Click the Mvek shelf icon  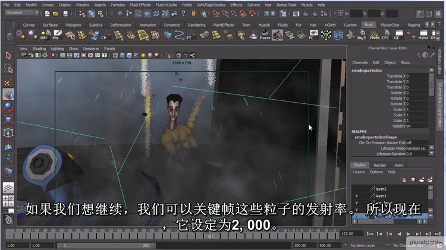374,35
